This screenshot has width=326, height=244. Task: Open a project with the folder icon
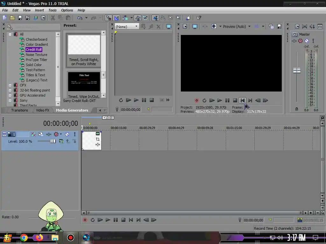12,18
